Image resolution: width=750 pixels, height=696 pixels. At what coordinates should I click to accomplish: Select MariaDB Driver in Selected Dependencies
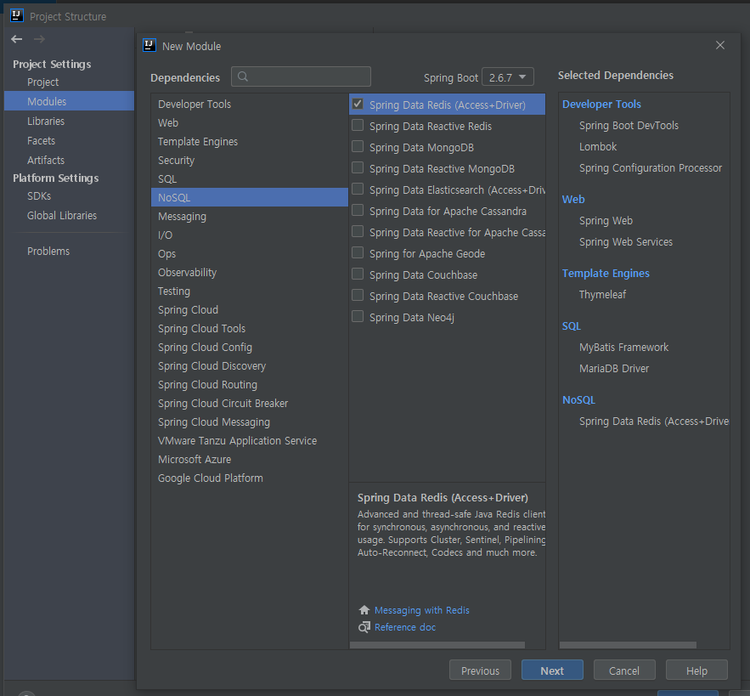click(x=614, y=368)
